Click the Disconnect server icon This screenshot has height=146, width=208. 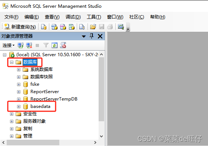pos(29,45)
